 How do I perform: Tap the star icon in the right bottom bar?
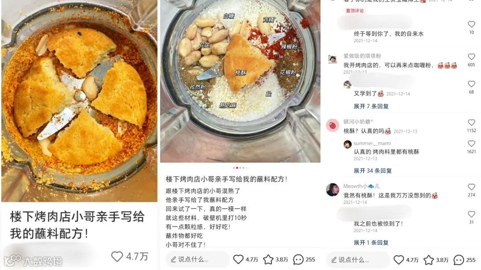pyautogui.click(x=428, y=260)
